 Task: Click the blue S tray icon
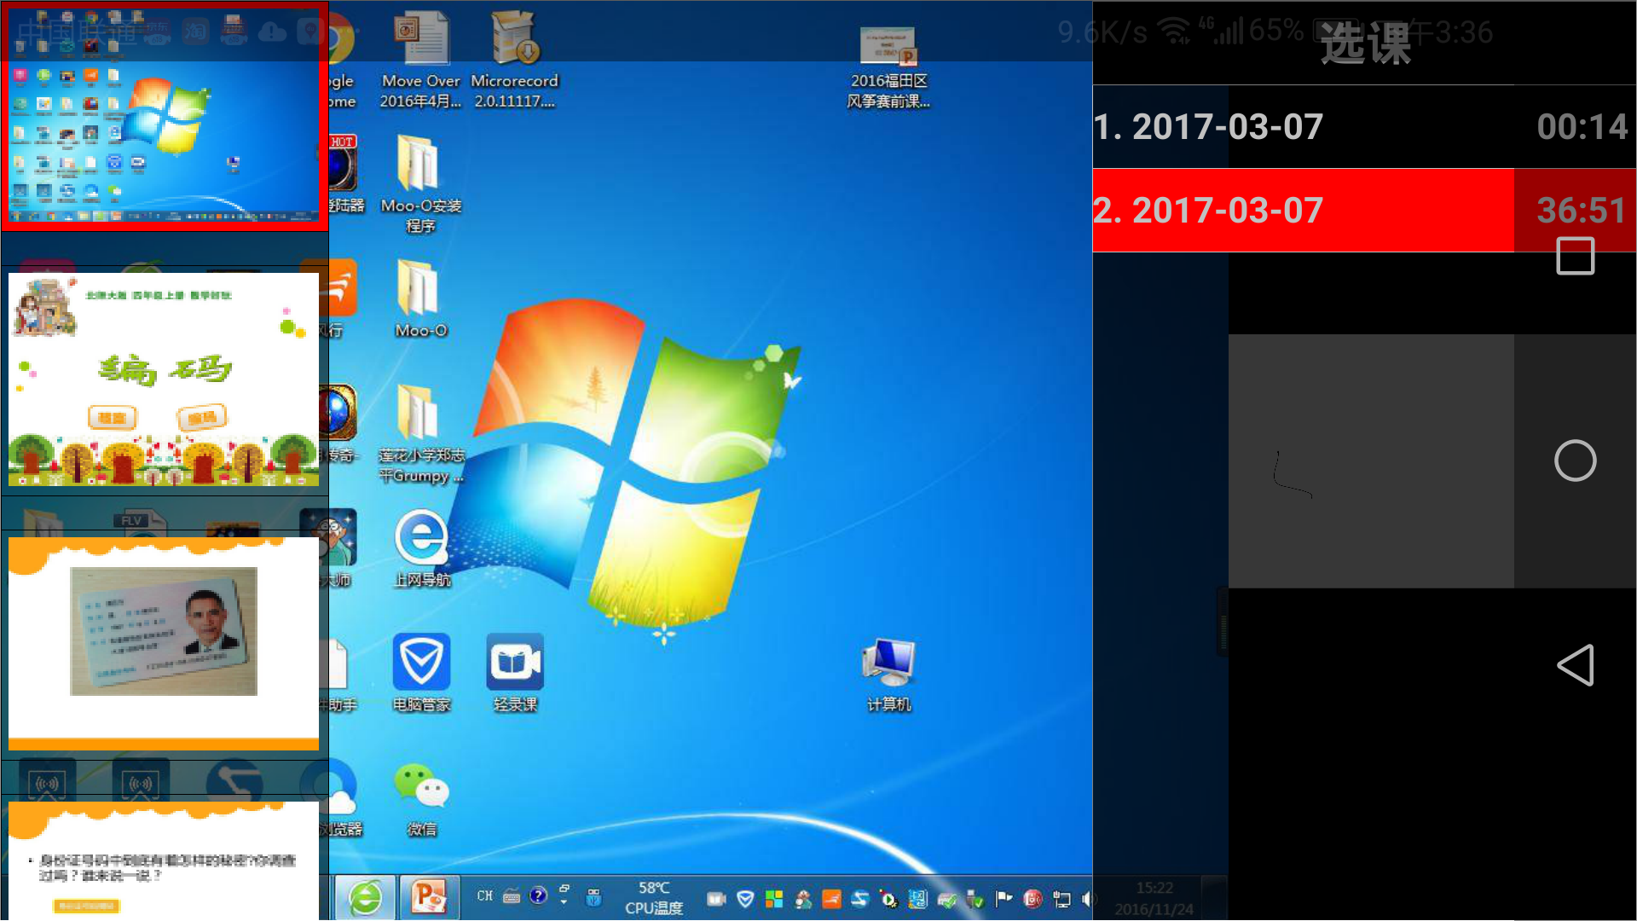[x=860, y=899]
